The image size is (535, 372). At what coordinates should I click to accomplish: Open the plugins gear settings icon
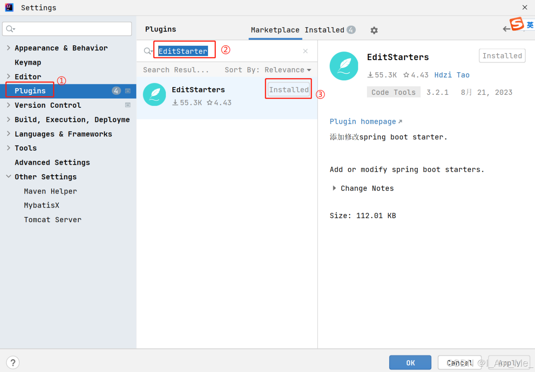[374, 30]
